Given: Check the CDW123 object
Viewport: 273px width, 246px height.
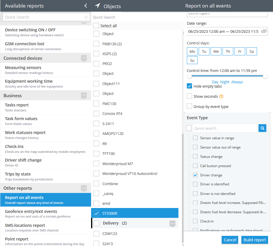Looking at the screenshot, I should [96, 234].
